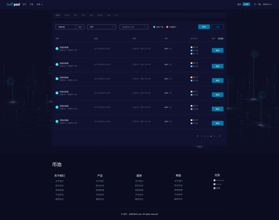Click the merchant avatar in the first listing
The image size is (279, 220).
point(57,49)
